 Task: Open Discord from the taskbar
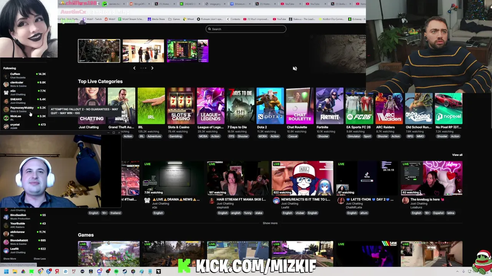99,271
